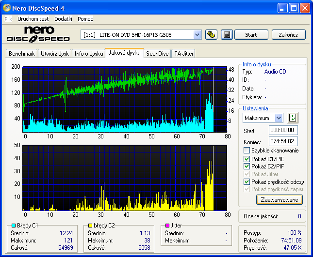Click the green refresh settings icon
Screen dimensions: 313x257
pyautogui.click(x=293, y=118)
